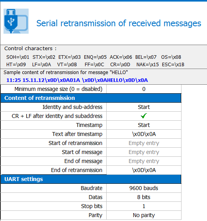Edit the Text after timestamp field
The image size is (207, 221).
(x=144, y=134)
